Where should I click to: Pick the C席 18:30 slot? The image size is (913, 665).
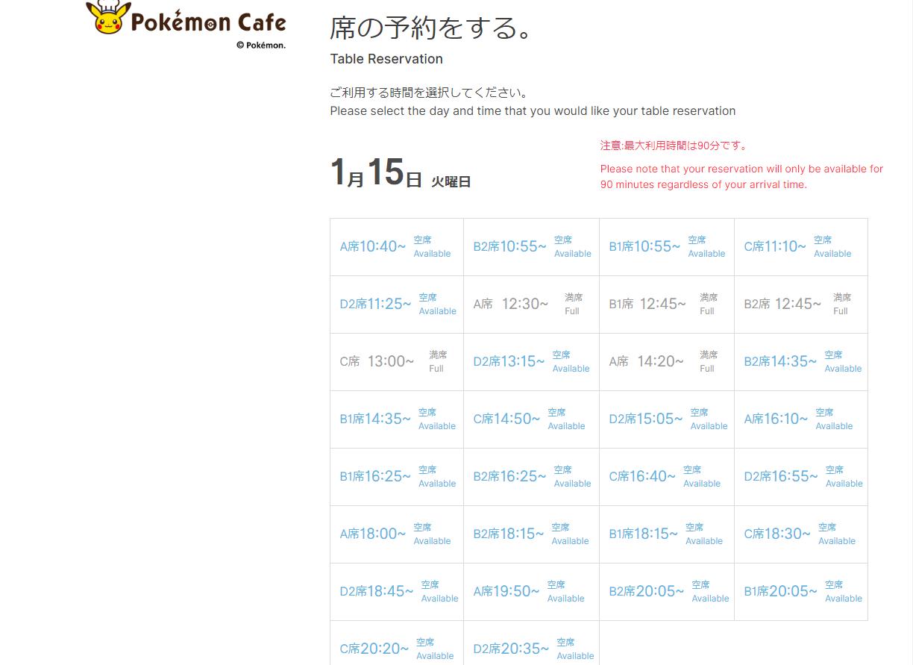click(x=800, y=534)
